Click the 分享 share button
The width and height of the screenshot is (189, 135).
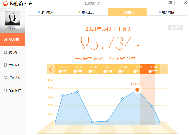coord(176,27)
